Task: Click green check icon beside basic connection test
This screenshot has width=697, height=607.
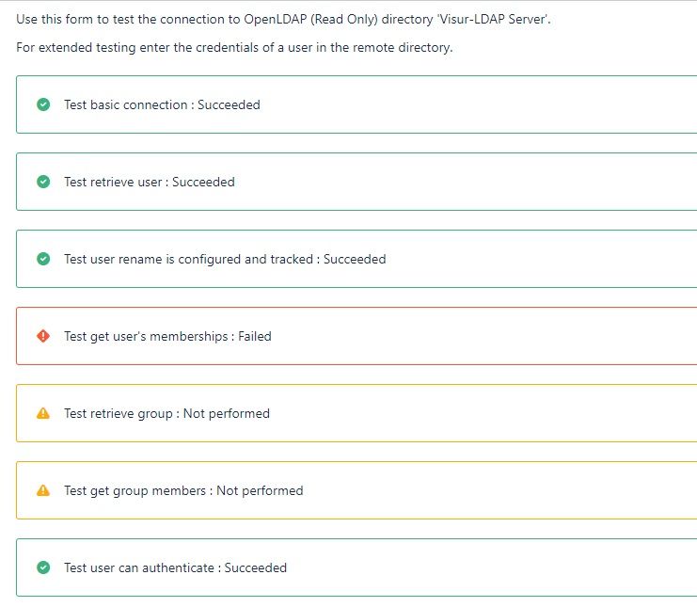Action: [43, 104]
